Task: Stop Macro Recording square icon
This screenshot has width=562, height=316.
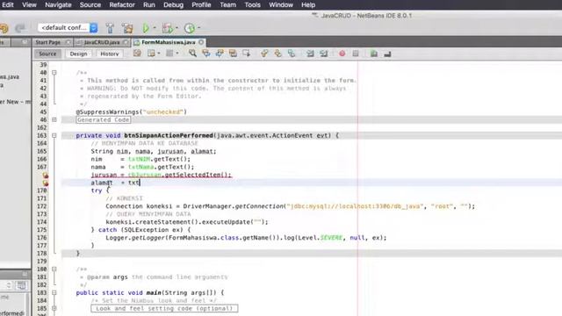Action: (x=356, y=54)
